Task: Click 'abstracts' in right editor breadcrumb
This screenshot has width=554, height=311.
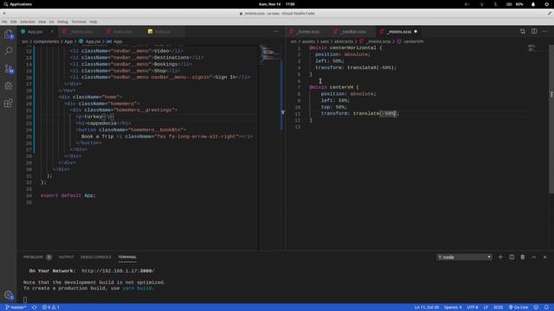Action: point(344,41)
